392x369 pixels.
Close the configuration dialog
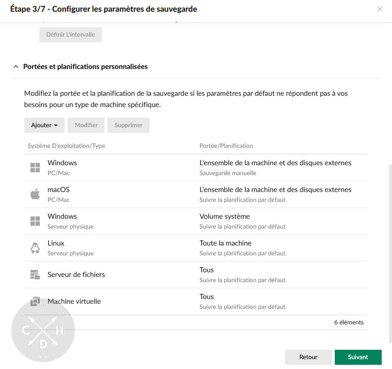coord(380,9)
